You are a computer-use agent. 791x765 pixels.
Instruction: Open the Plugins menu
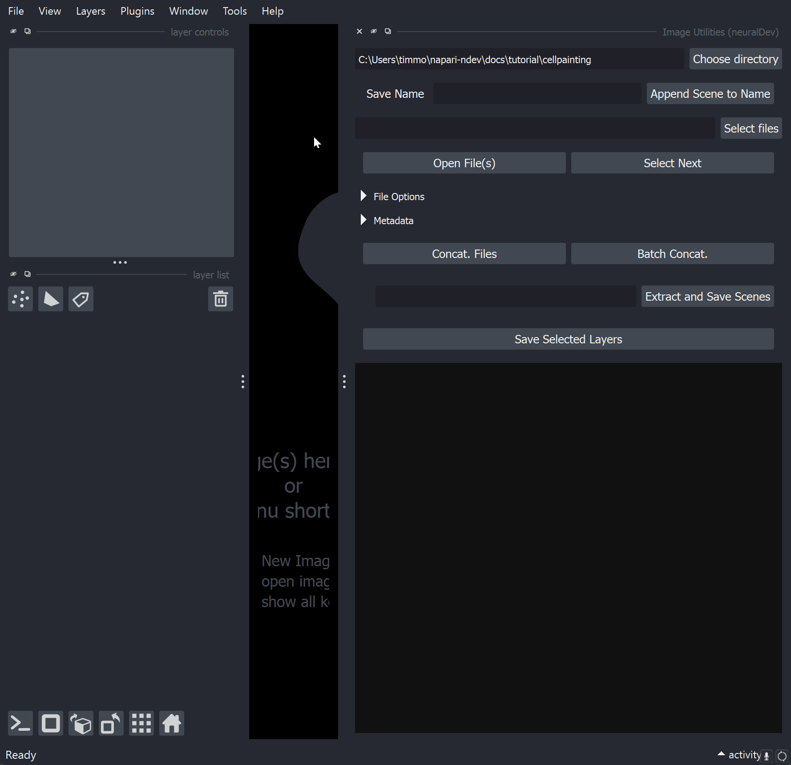(x=137, y=11)
